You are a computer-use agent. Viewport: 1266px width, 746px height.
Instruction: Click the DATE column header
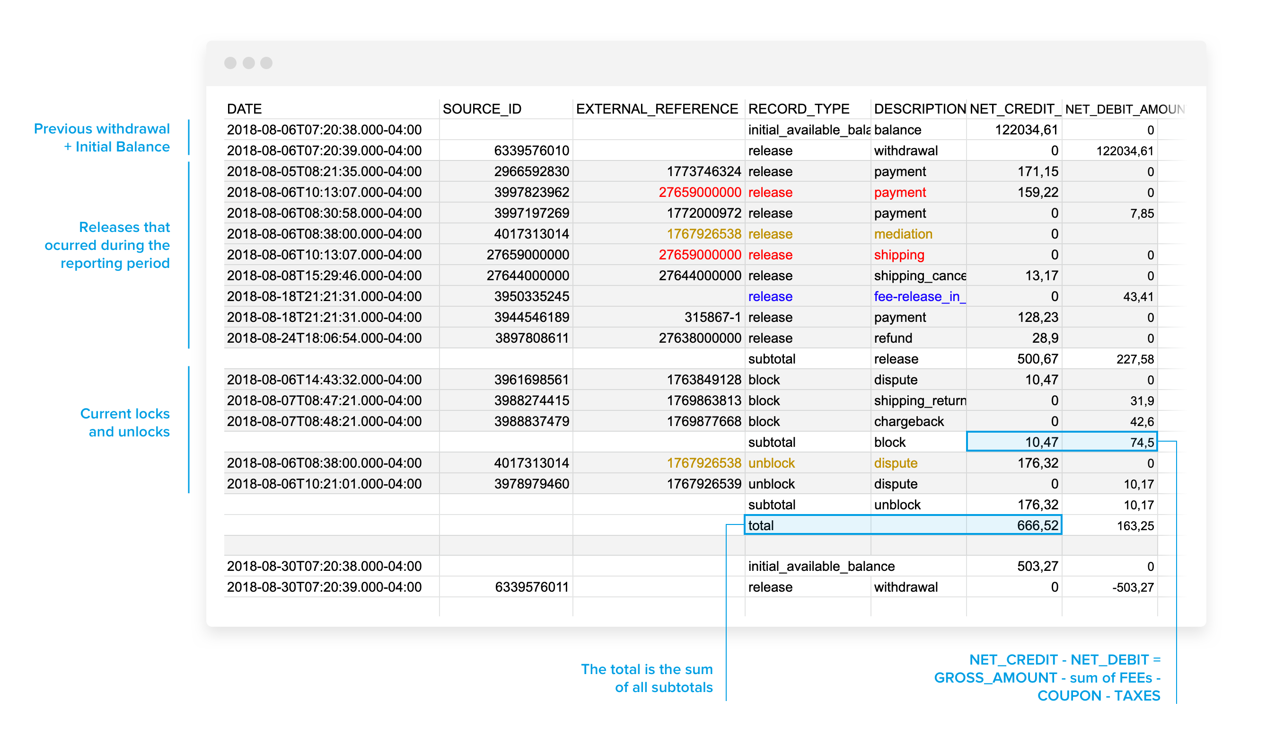tap(244, 109)
